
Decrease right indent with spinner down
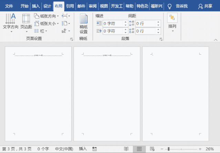coord(125,32)
